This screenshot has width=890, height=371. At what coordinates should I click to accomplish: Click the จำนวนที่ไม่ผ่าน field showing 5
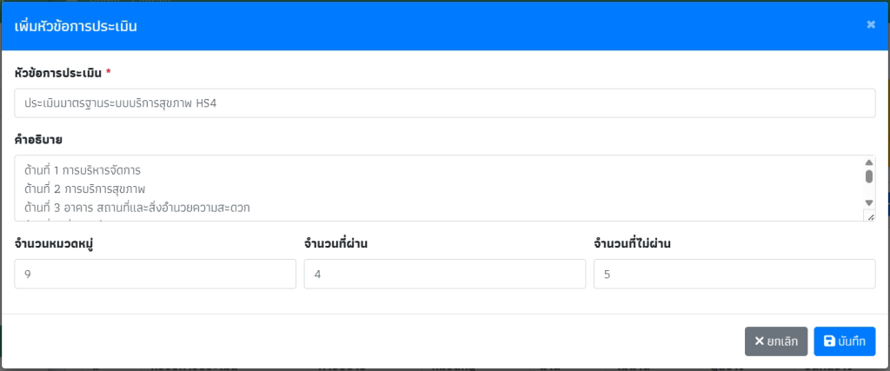tap(734, 275)
